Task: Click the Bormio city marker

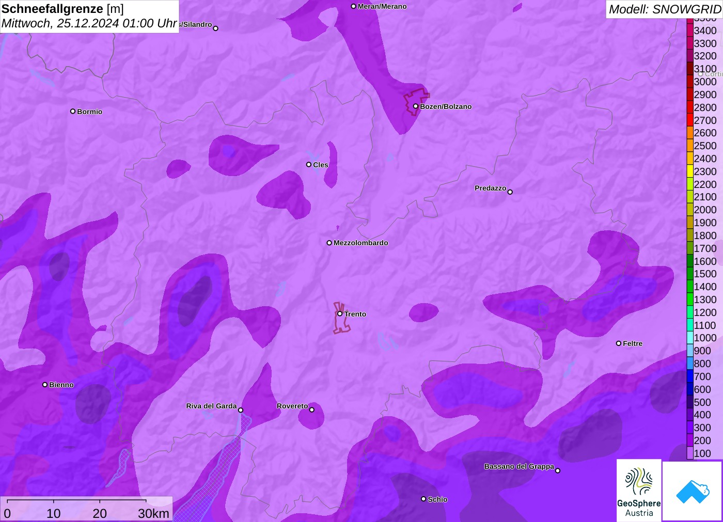Action: point(73,111)
